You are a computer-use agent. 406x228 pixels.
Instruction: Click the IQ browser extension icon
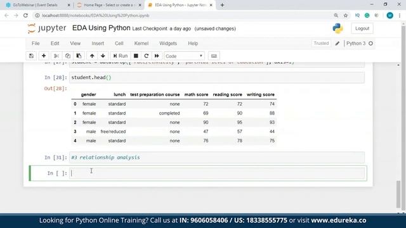357,15
